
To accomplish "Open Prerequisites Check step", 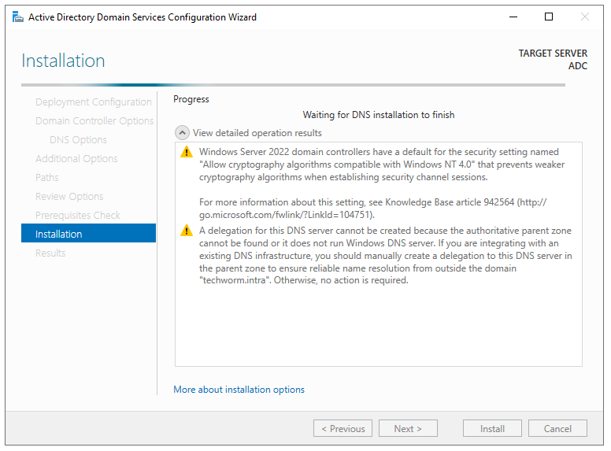I will click(78, 216).
